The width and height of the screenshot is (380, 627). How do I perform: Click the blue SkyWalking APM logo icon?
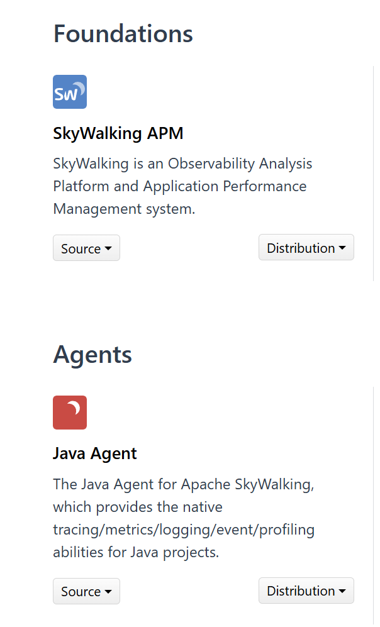[x=70, y=92]
